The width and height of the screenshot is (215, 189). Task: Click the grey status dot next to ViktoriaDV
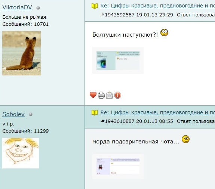(38, 8)
